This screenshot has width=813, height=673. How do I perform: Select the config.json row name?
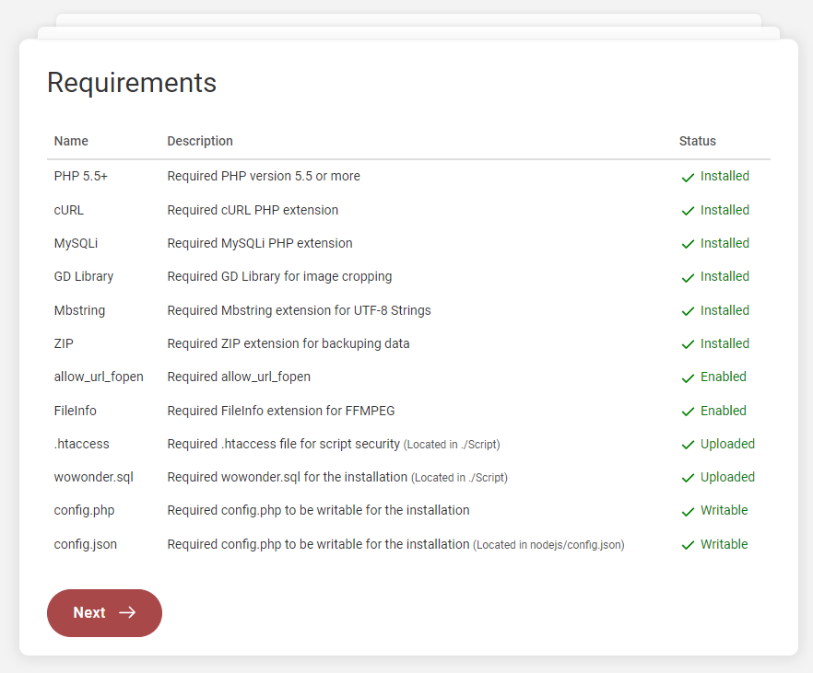86,544
